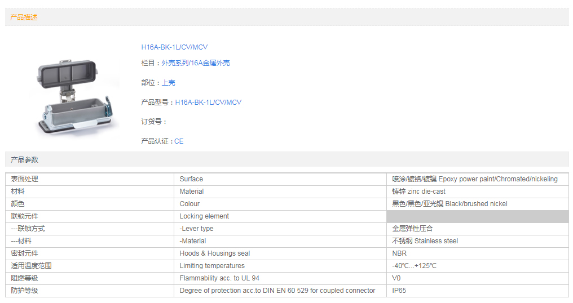The width and height of the screenshot is (573, 303).
Task: Follow the 外壳系列/16A金属外壳 category link
Action: (195, 63)
